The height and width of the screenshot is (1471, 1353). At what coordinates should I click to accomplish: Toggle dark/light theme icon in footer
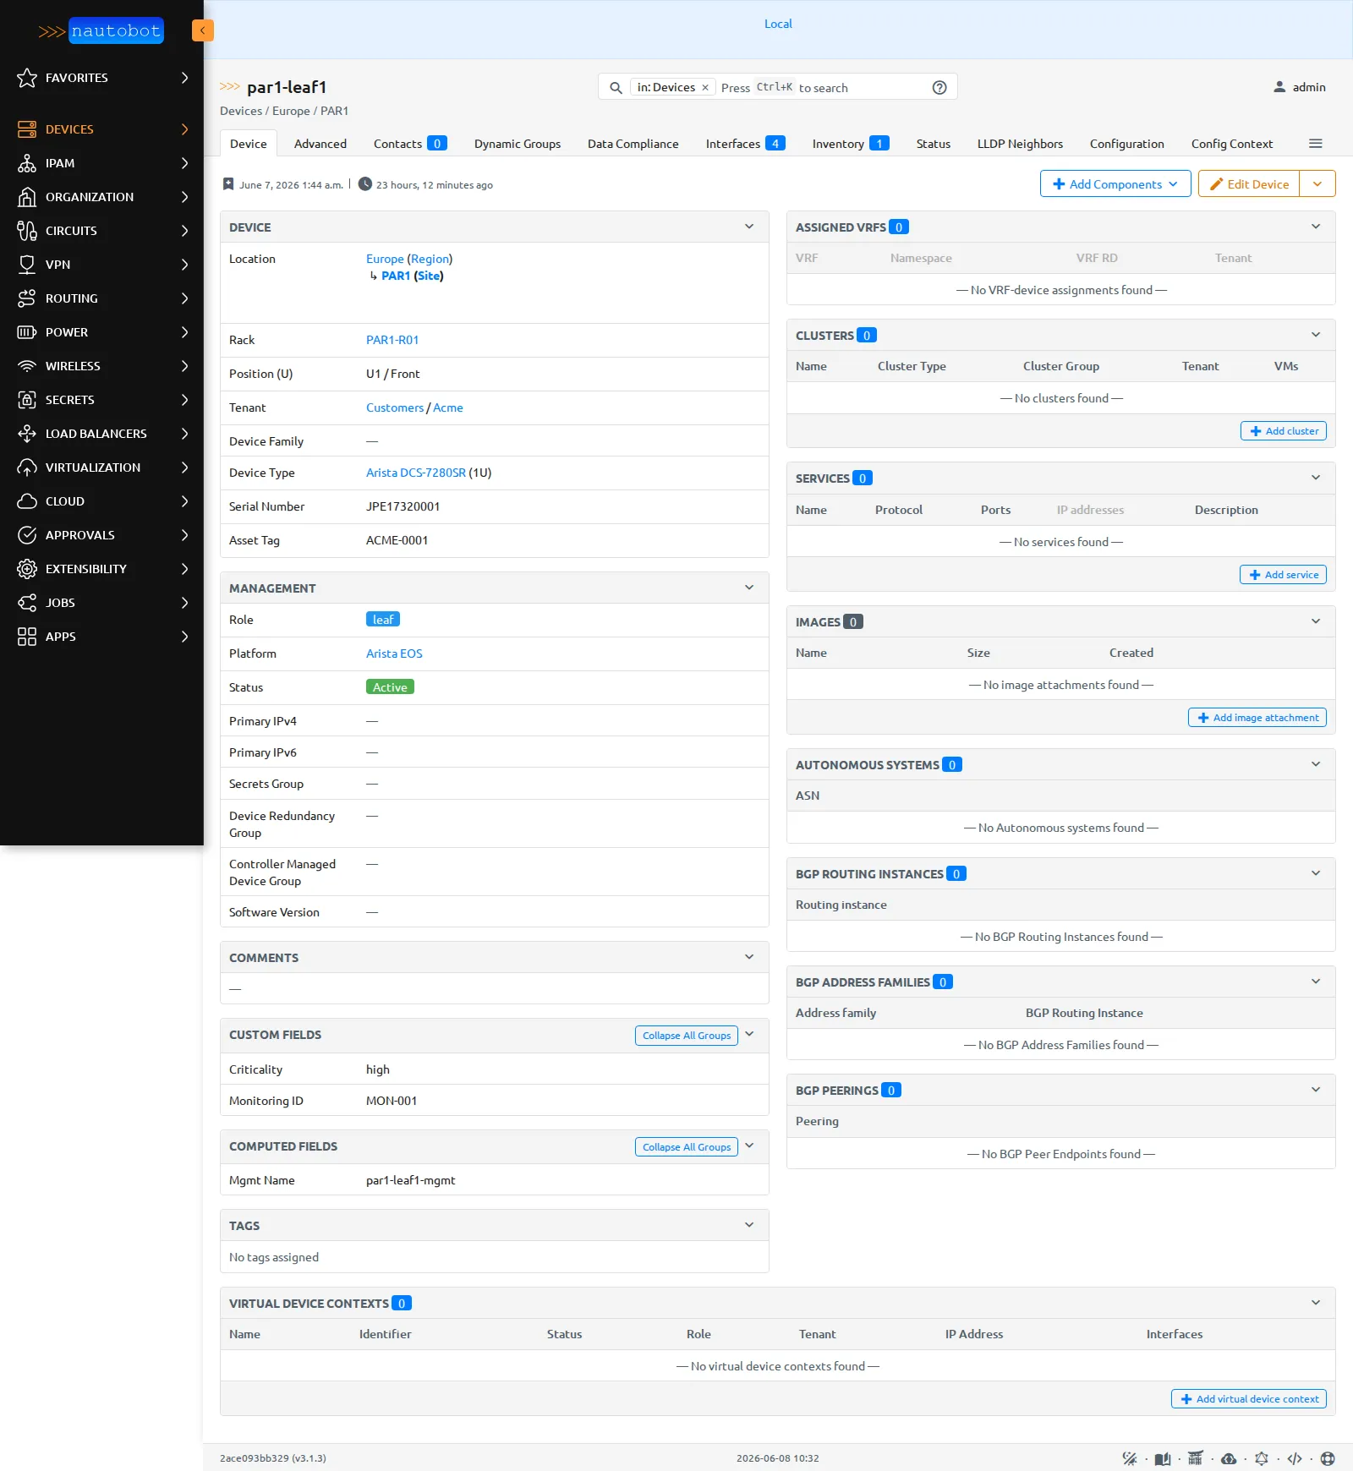[x=1129, y=1458]
